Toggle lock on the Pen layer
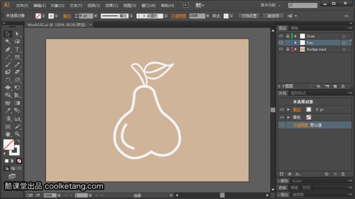The height and width of the screenshot is (199, 355). point(287,42)
